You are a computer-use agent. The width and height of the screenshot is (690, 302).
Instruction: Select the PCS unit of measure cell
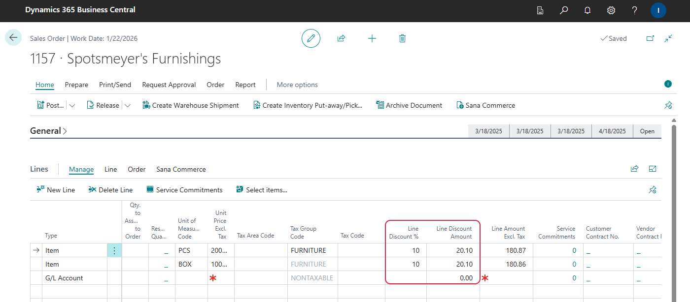(191, 250)
